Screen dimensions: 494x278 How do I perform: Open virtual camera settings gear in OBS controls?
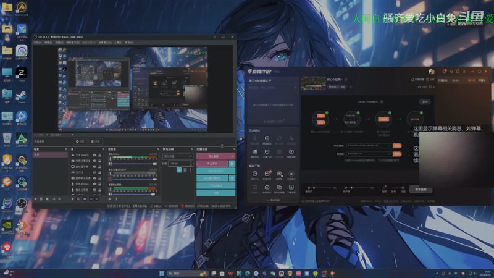click(232, 178)
